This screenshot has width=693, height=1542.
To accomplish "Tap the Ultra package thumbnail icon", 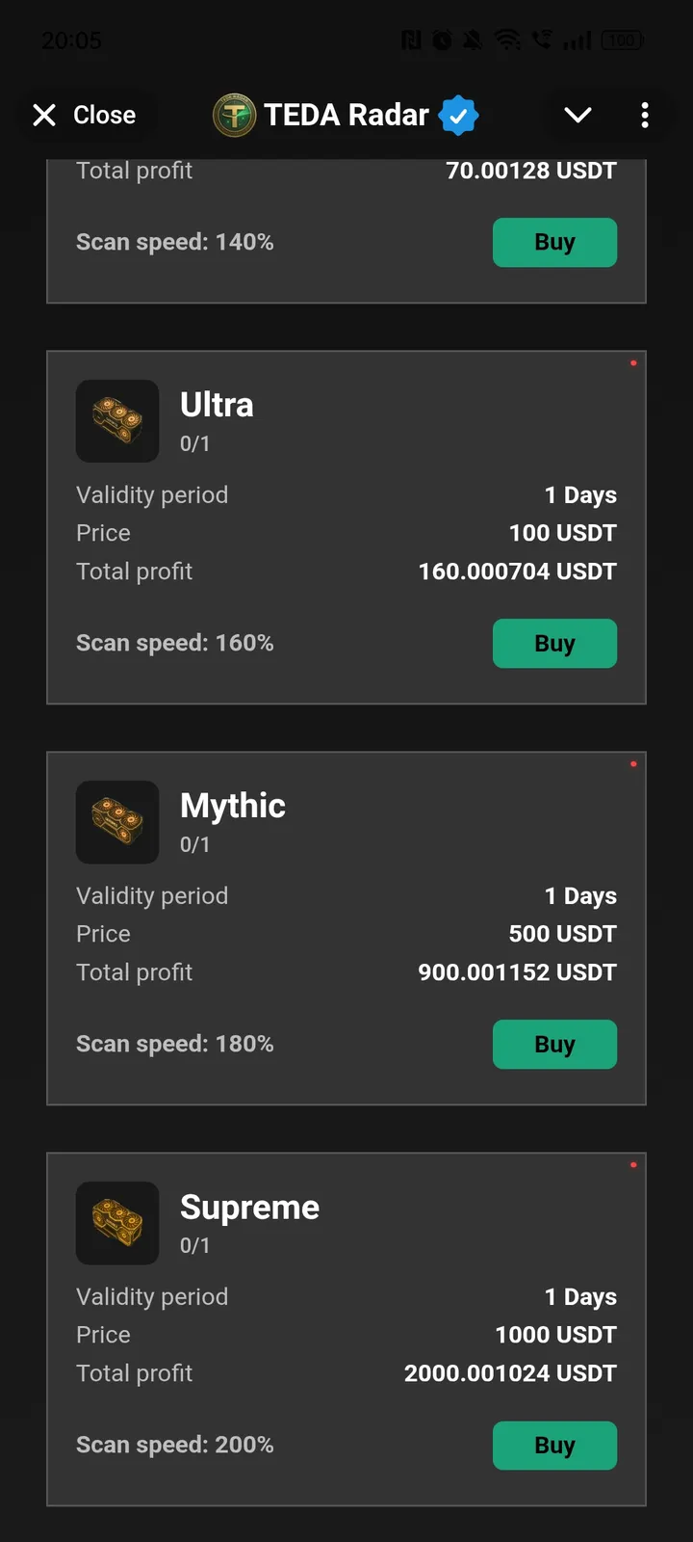I will 117,421.
